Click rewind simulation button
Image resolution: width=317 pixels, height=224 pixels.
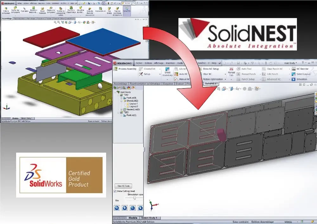117,208
